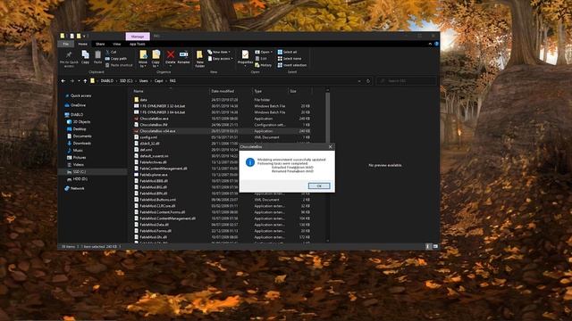This screenshot has height=321, width=572.
Task: Create a New folder from the ribbon
Action: click(x=199, y=59)
